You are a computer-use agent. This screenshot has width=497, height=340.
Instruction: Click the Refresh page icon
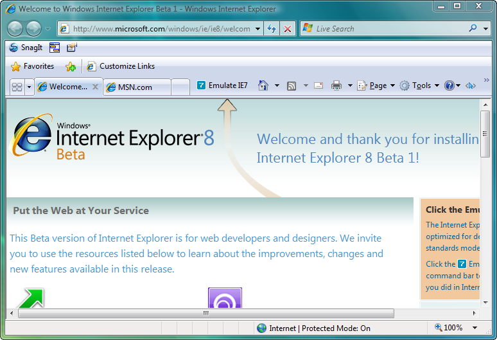pos(272,29)
